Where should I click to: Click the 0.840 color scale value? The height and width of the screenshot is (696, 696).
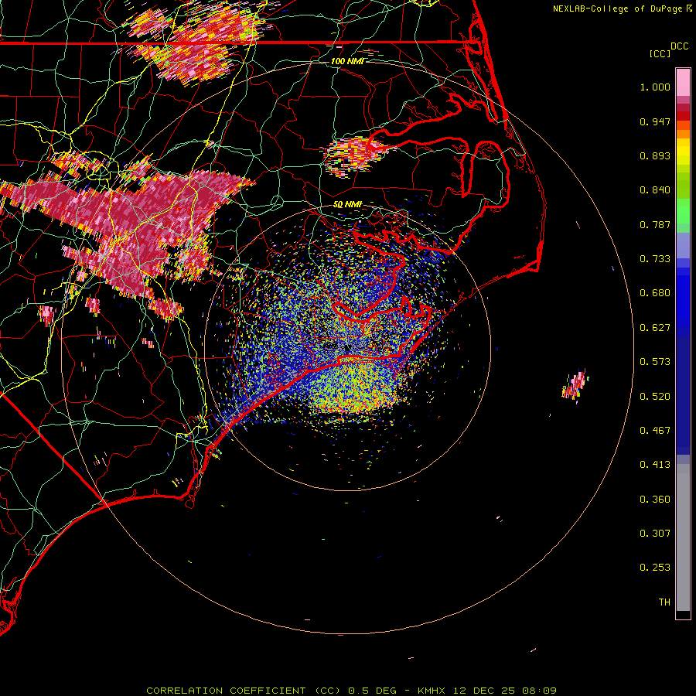655,190
